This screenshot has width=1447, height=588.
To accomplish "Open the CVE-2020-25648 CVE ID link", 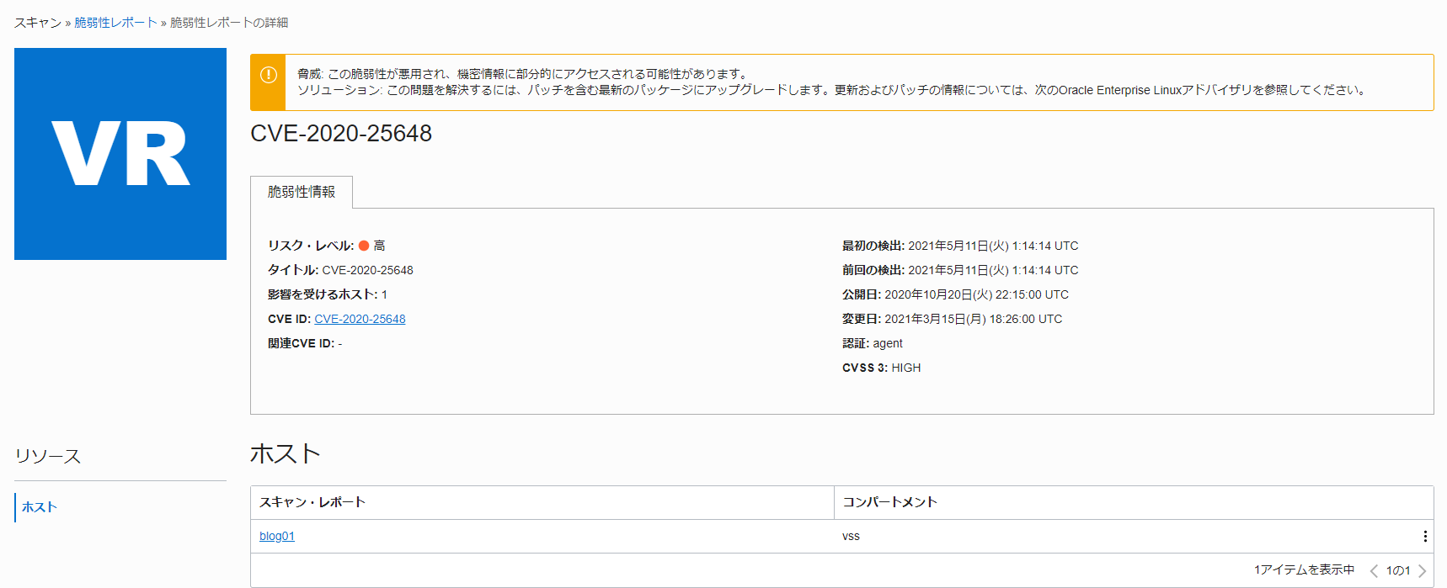I will pos(360,319).
